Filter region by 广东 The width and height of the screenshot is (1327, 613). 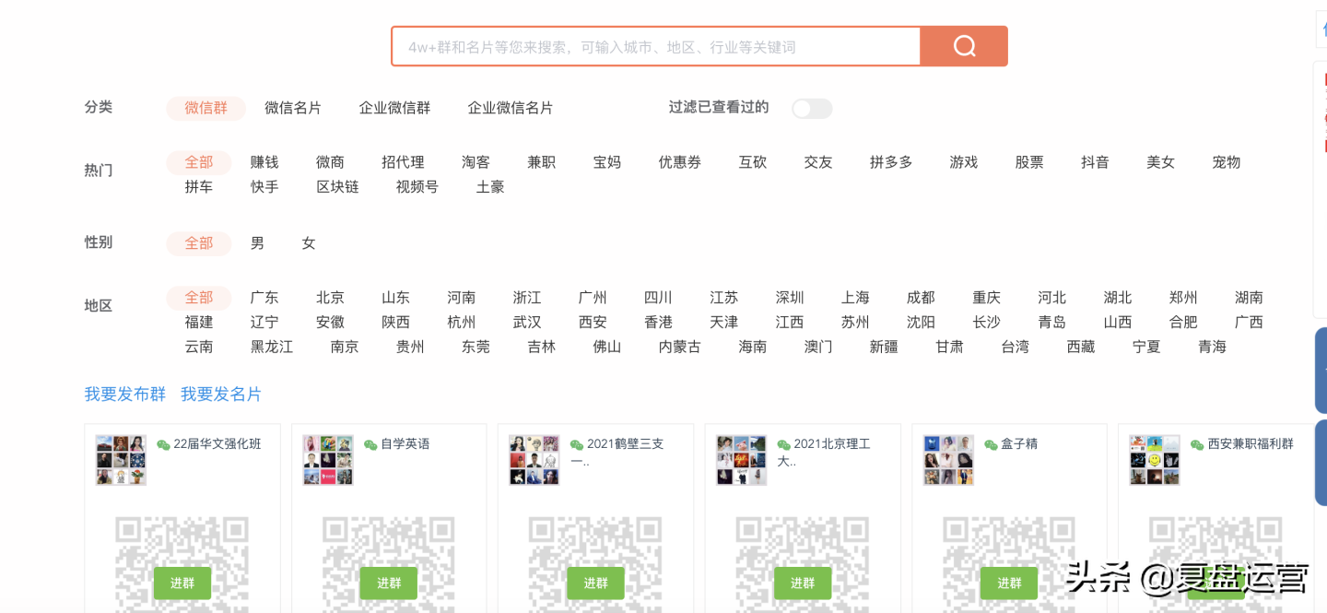pos(264,298)
